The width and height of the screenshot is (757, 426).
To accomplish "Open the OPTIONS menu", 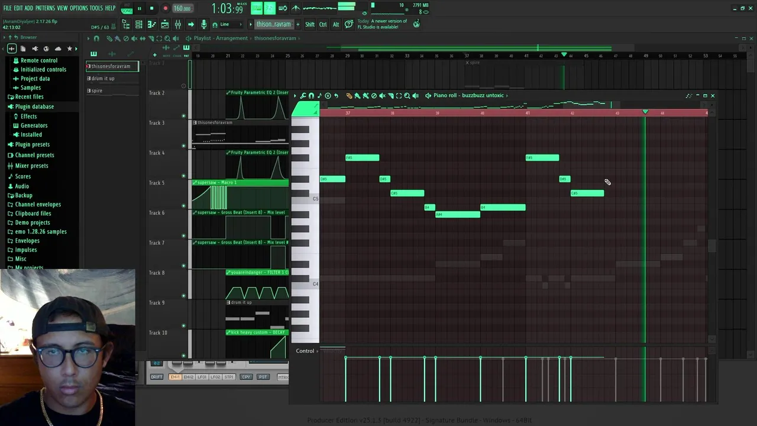I will (x=79, y=8).
